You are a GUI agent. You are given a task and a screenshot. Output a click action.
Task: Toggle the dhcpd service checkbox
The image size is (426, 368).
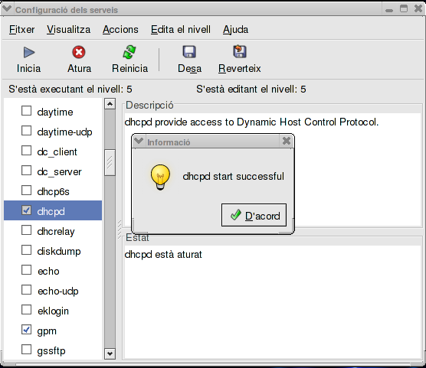coord(26,210)
